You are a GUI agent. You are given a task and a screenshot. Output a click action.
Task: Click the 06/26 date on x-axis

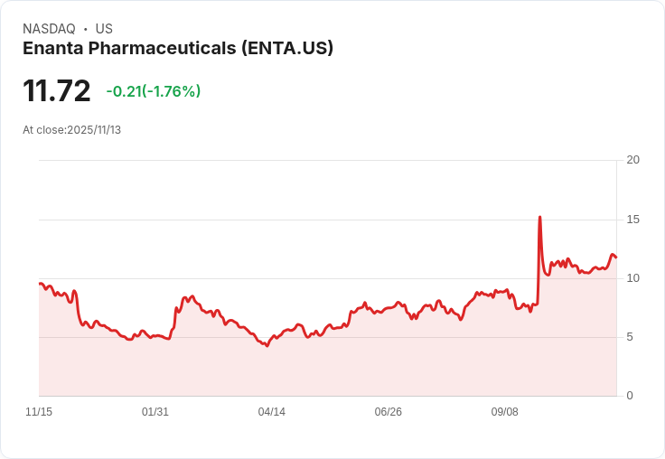[388, 411]
